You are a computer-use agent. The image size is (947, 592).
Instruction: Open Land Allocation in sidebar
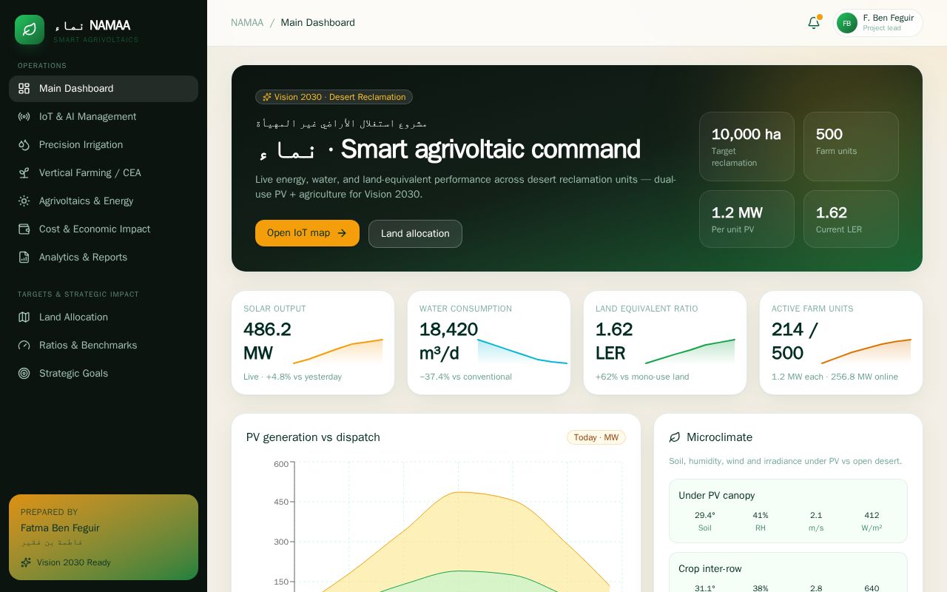[x=104, y=317]
